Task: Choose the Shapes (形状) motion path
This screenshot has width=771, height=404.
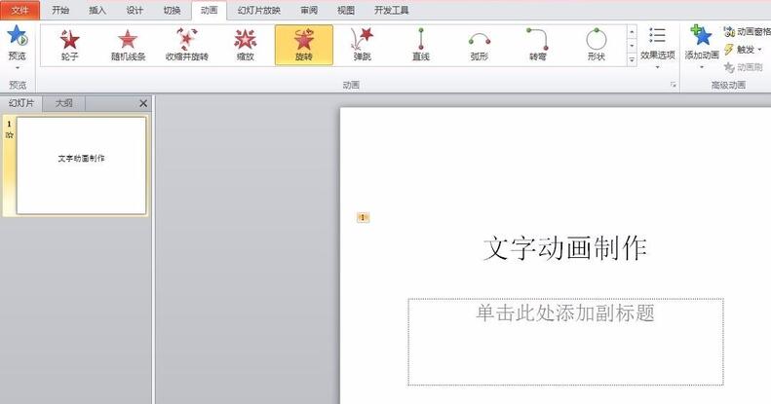Action: coord(596,45)
